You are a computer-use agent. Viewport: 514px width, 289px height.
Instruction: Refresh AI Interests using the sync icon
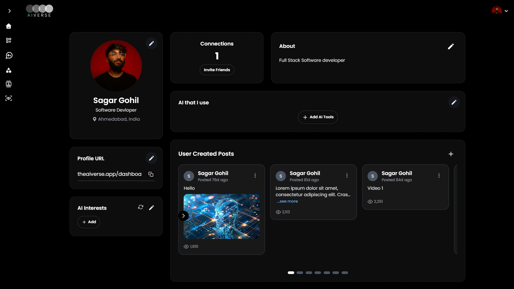pyautogui.click(x=141, y=207)
